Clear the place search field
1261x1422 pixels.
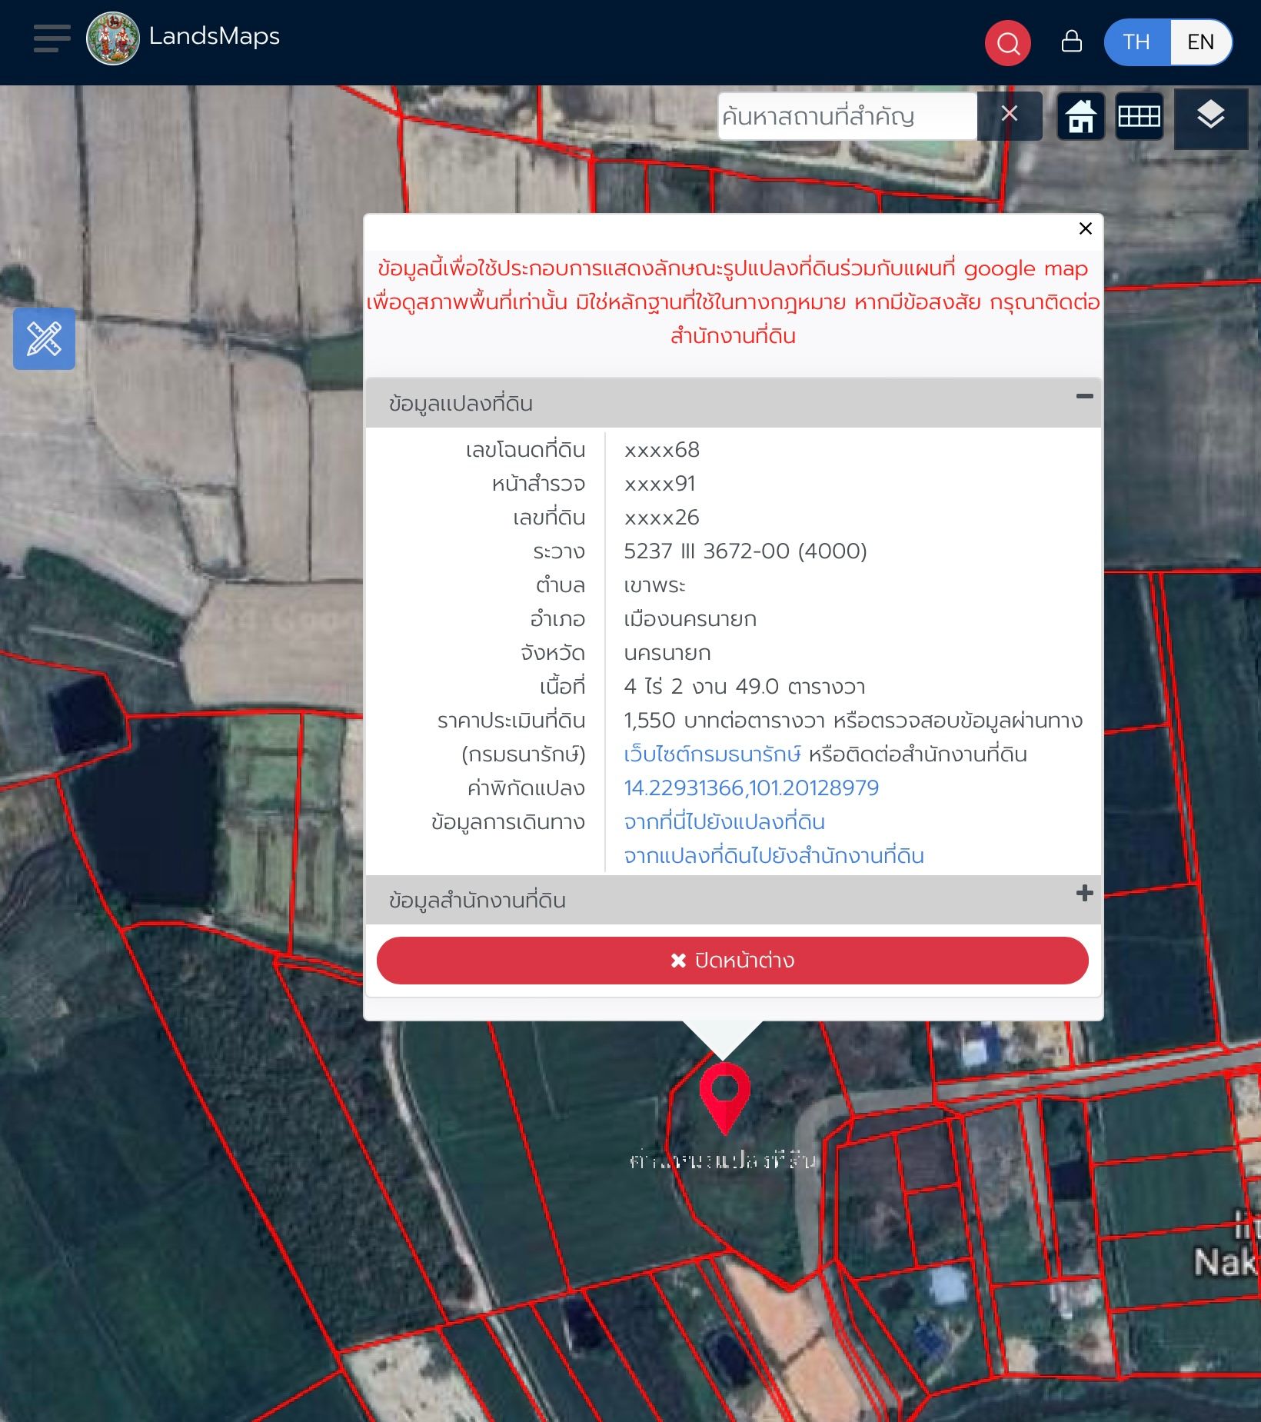coord(1010,115)
